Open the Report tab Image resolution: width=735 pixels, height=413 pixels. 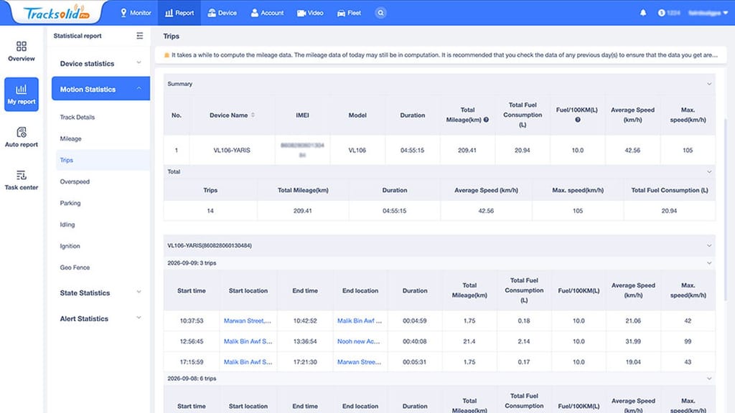click(x=179, y=13)
